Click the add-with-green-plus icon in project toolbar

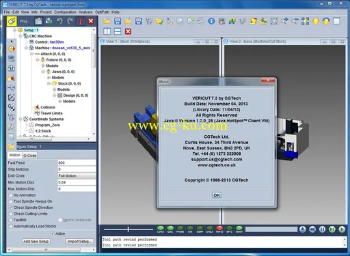pos(49,21)
